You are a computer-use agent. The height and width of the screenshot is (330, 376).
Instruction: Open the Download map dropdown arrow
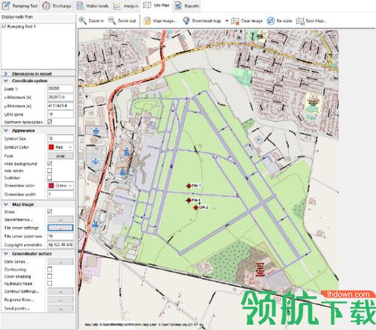(x=227, y=21)
